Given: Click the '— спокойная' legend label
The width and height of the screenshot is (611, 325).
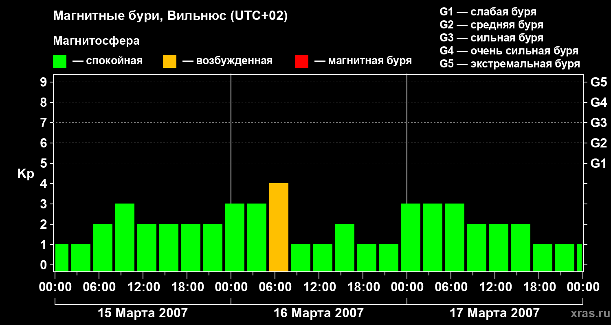Looking at the screenshot, I should click(108, 61).
